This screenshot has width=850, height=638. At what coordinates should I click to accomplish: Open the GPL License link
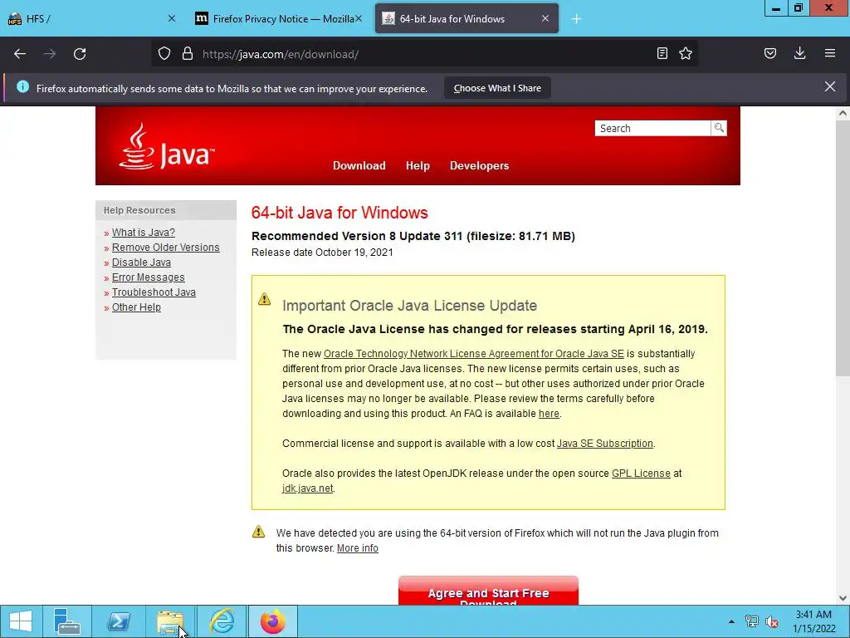[641, 473]
